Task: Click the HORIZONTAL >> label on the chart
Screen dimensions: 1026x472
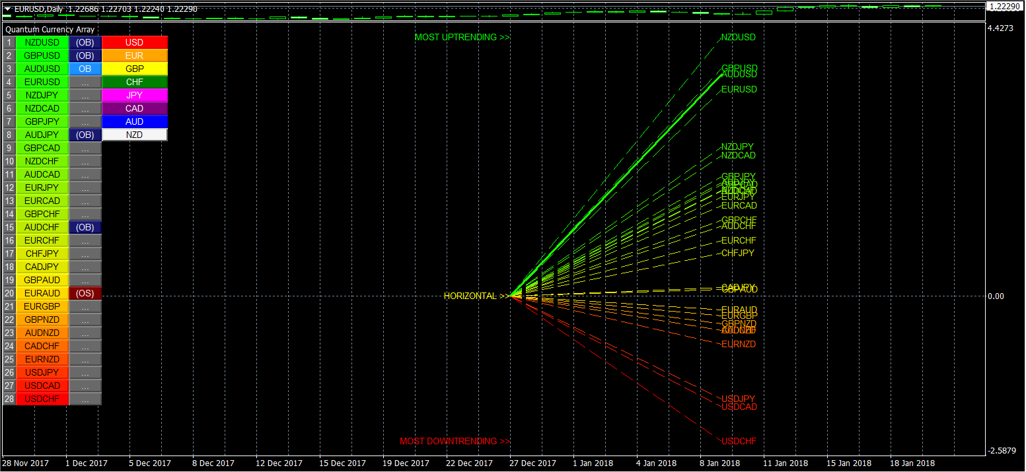Action: [x=476, y=296]
